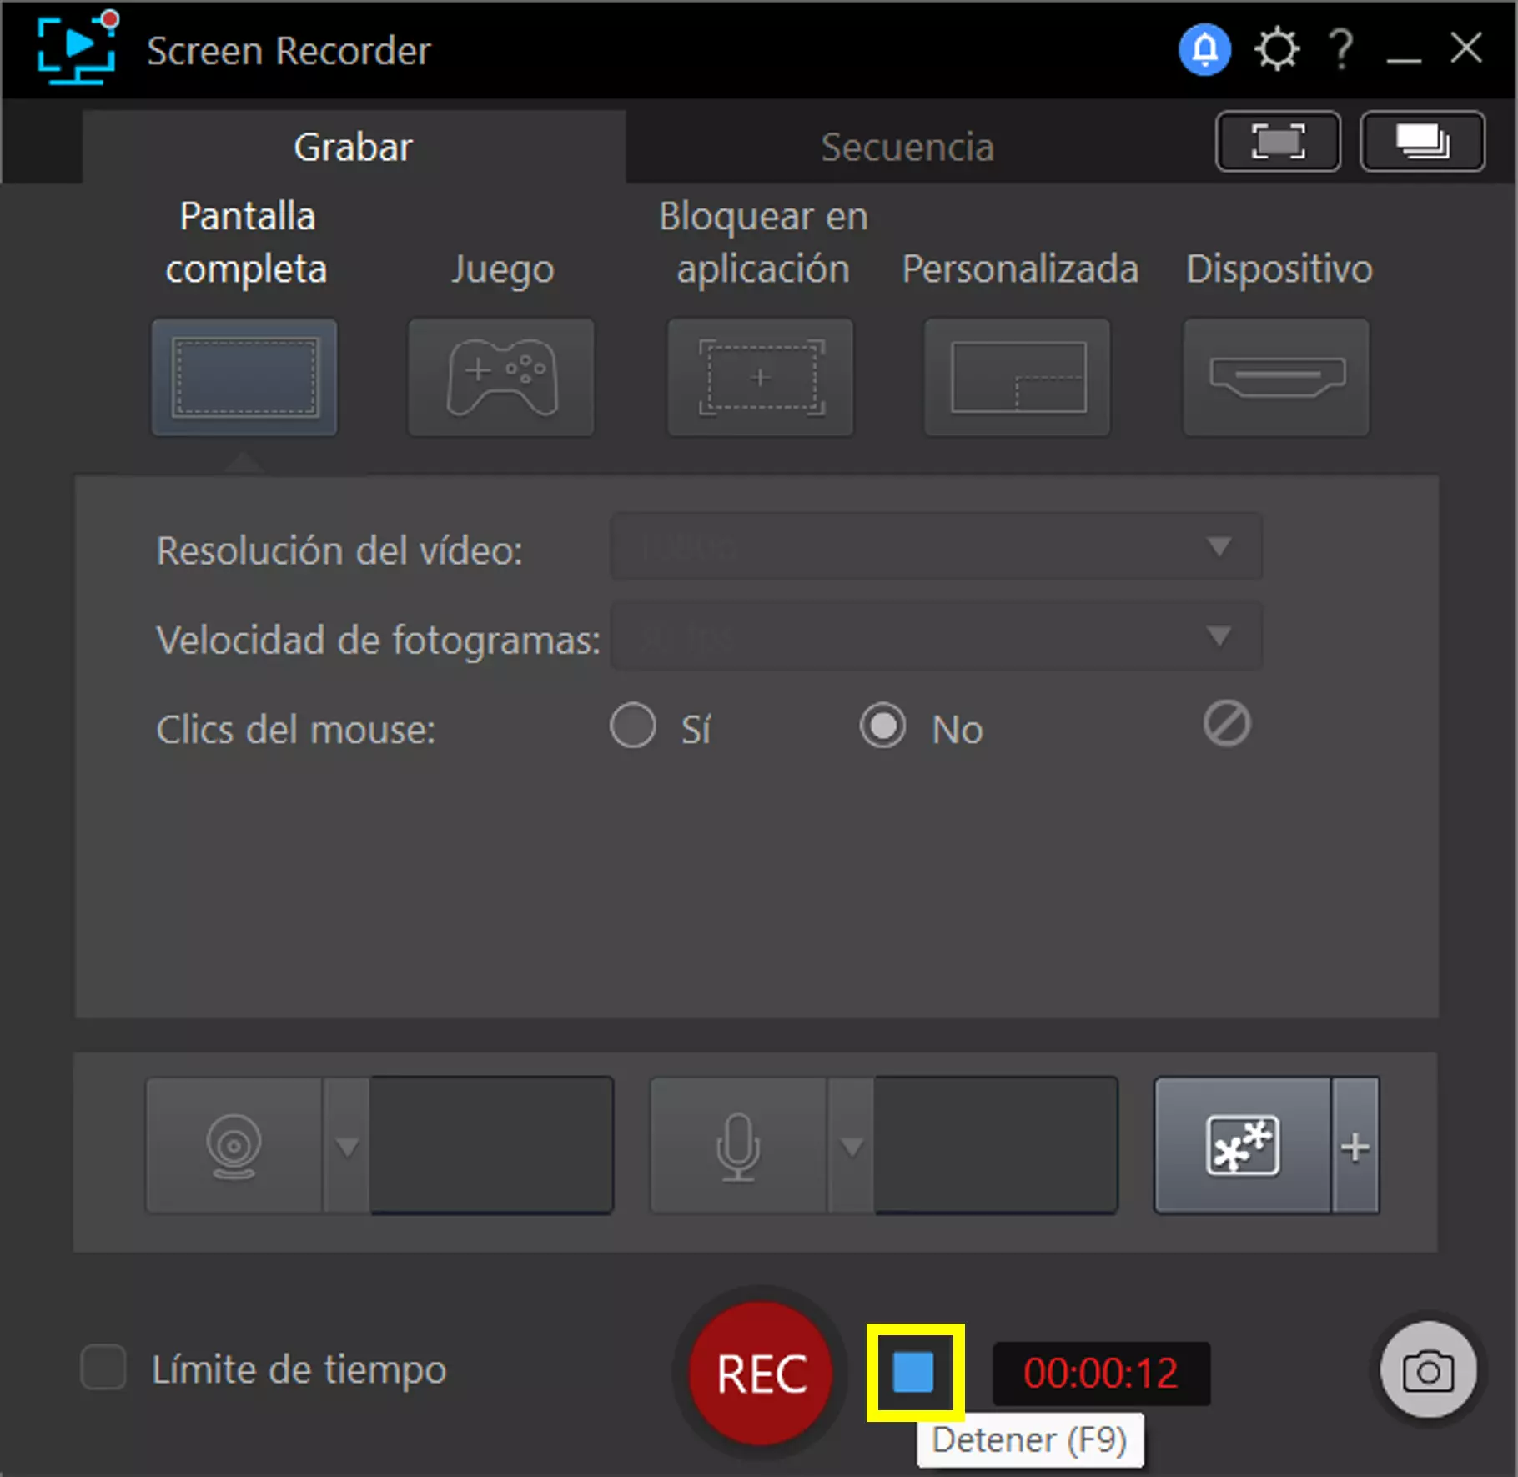Image resolution: width=1518 pixels, height=1477 pixels.
Task: Click the Dispositivo label
Action: [x=1279, y=269]
